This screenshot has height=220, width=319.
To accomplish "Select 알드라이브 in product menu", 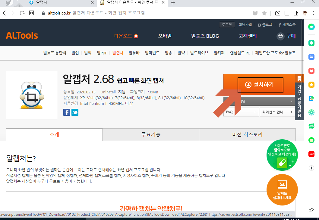I will pos(199,53).
